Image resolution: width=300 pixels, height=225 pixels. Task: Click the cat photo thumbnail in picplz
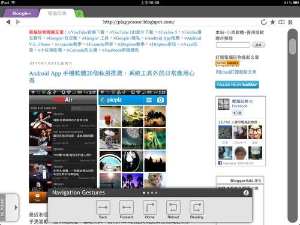click(155, 181)
